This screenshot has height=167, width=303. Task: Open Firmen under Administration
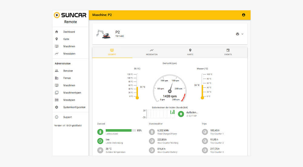point(67,78)
